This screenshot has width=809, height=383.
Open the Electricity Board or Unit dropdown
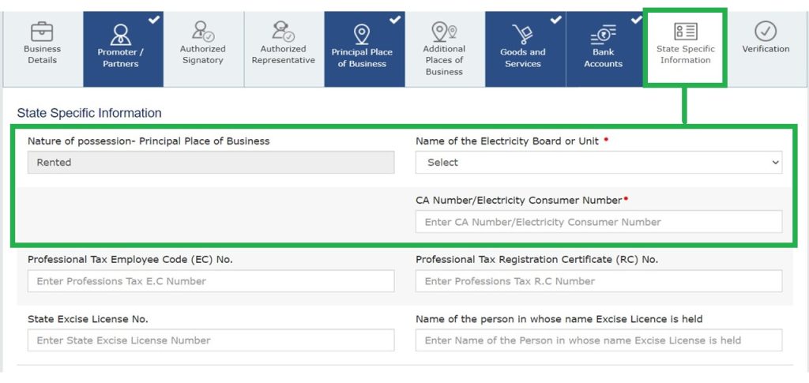599,163
